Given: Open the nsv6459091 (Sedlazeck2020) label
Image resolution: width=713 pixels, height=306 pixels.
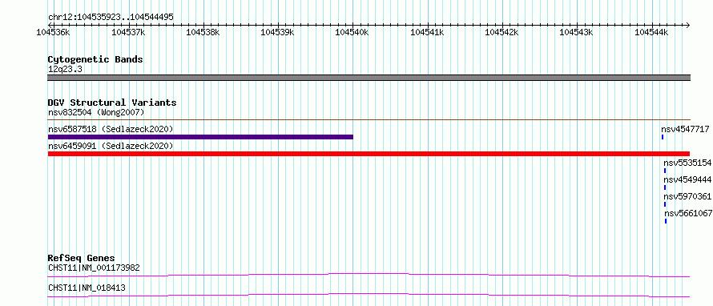Looking at the screenshot, I should tap(111, 146).
